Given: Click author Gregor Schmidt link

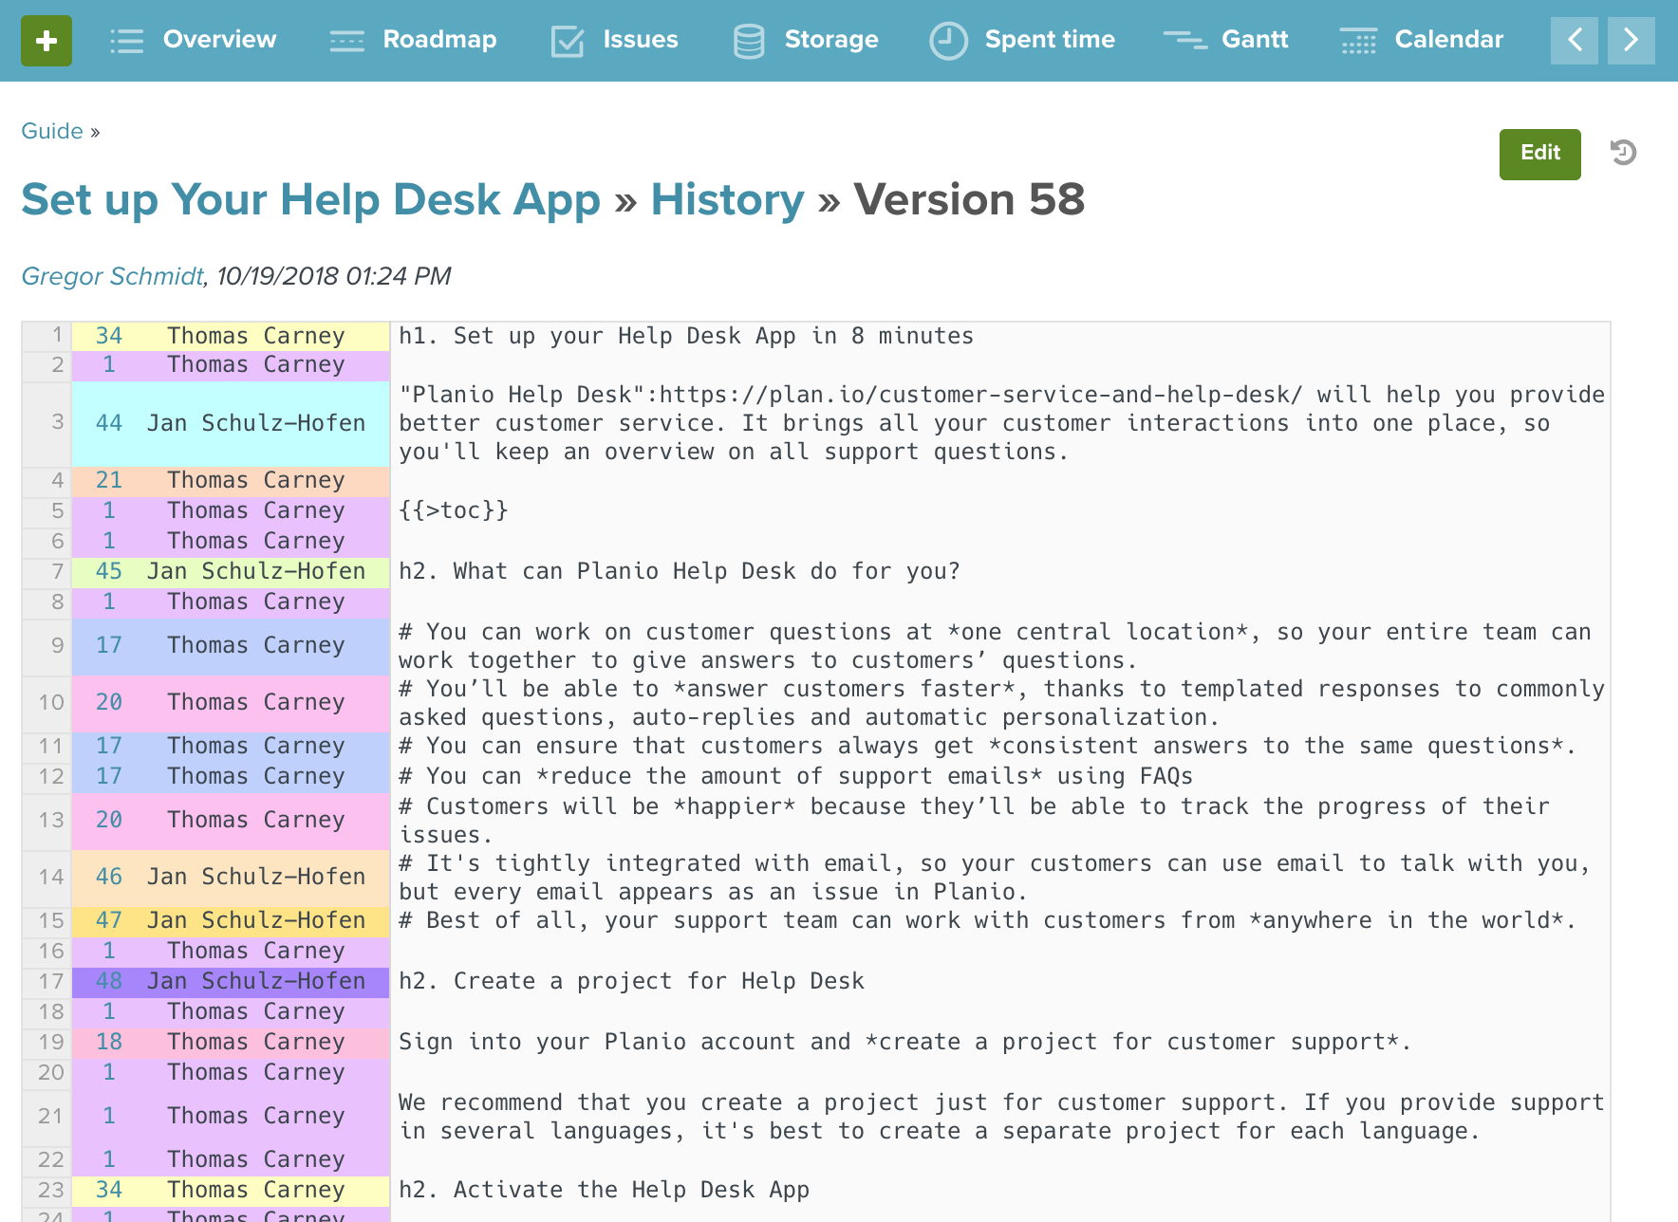Looking at the screenshot, I should point(112,276).
